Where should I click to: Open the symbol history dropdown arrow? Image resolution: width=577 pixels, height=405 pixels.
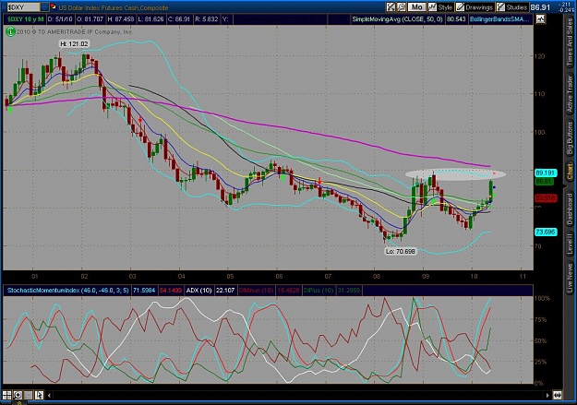(44, 7)
